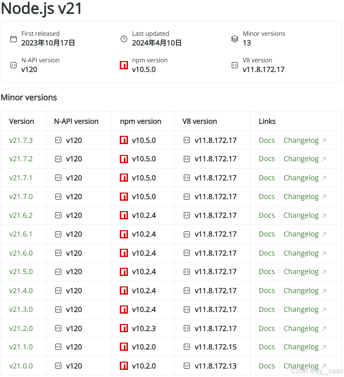Screen dimensions: 344x377
Task: View the Changelog for v21.7.0
Action: [301, 197]
